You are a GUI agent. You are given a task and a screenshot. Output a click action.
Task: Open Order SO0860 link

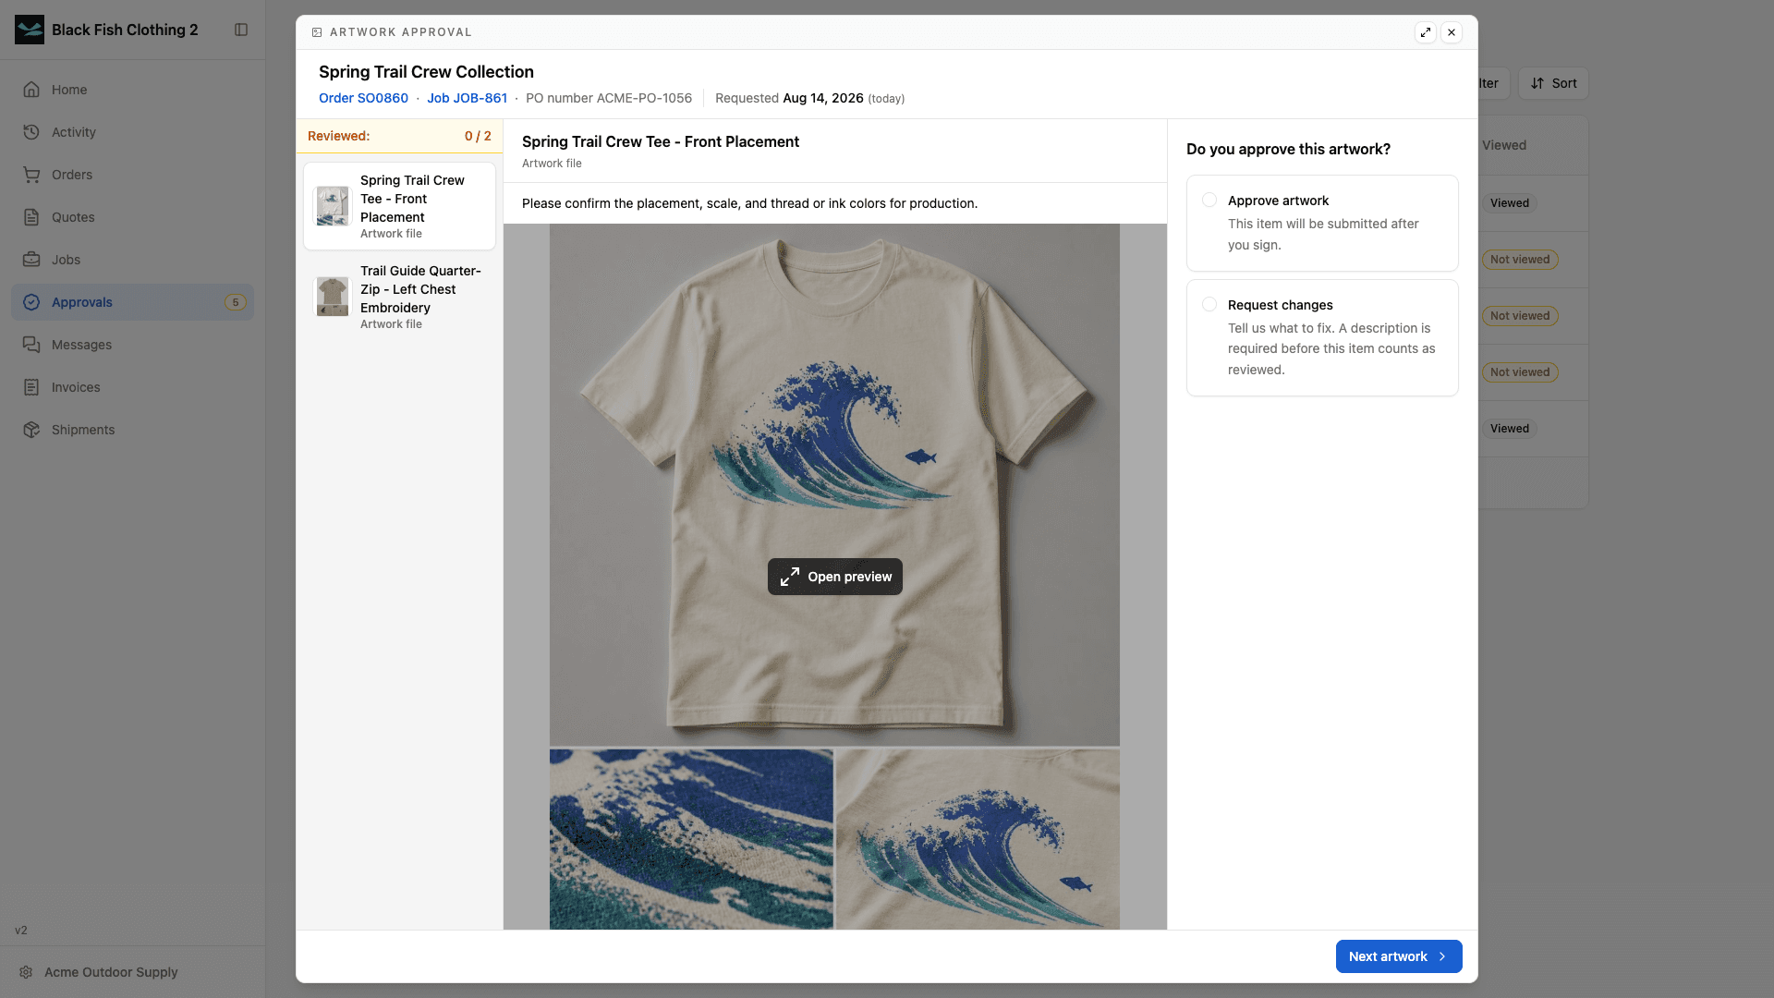pos(363,98)
